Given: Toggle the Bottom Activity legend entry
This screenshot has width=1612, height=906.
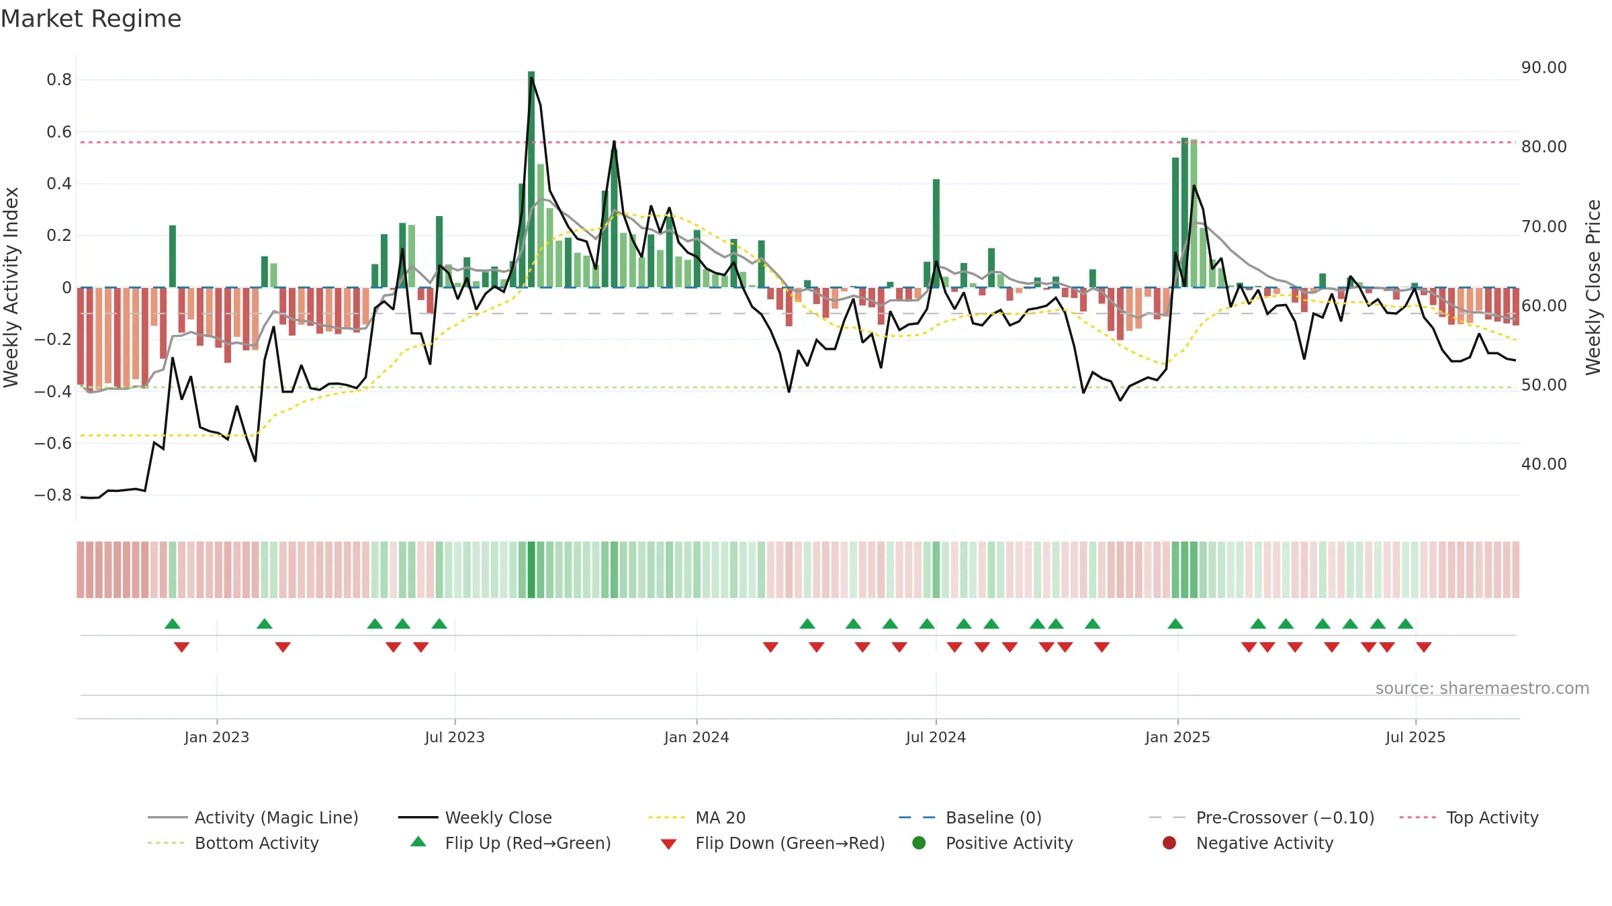Looking at the screenshot, I should pos(233,843).
